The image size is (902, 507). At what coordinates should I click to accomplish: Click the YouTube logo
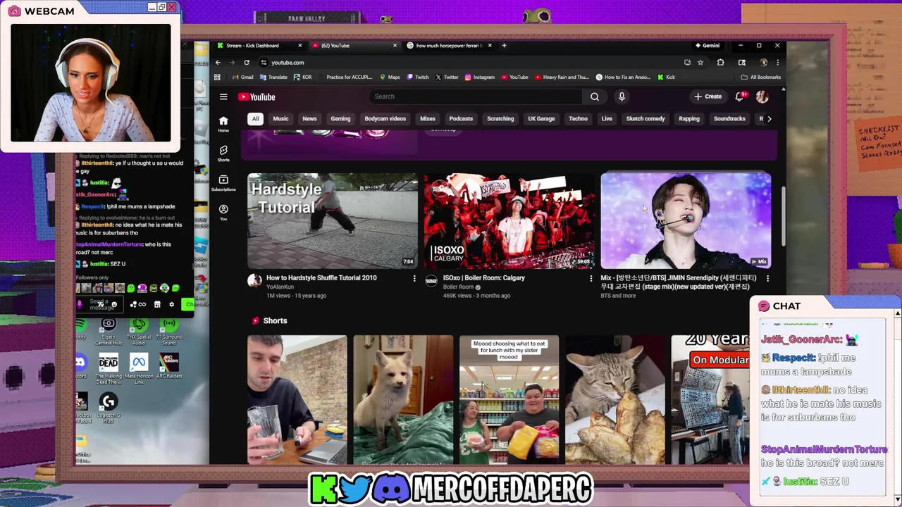tap(257, 97)
